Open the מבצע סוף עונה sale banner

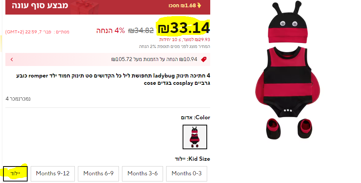(x=108, y=7)
